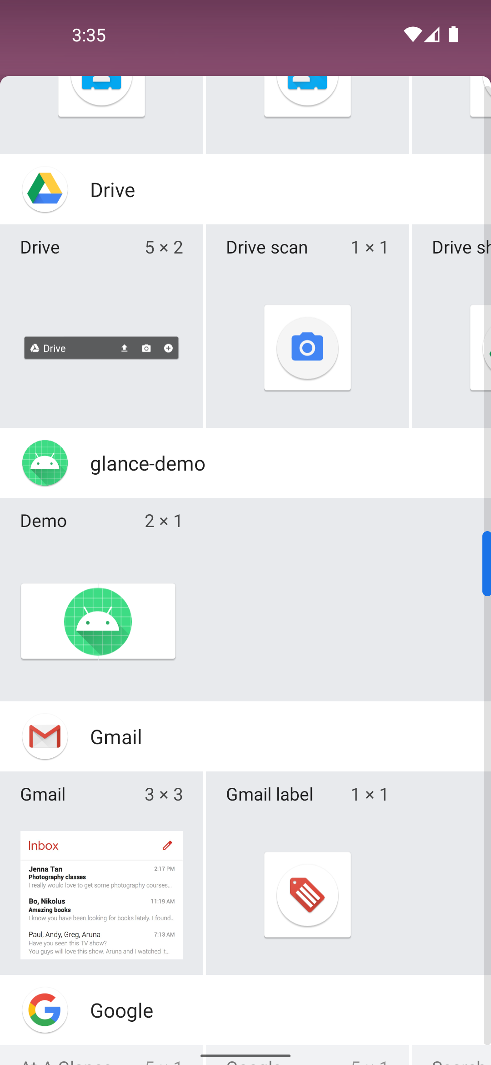Tap camera icon in Drive widget bar
The image size is (491, 1065).
tap(146, 348)
